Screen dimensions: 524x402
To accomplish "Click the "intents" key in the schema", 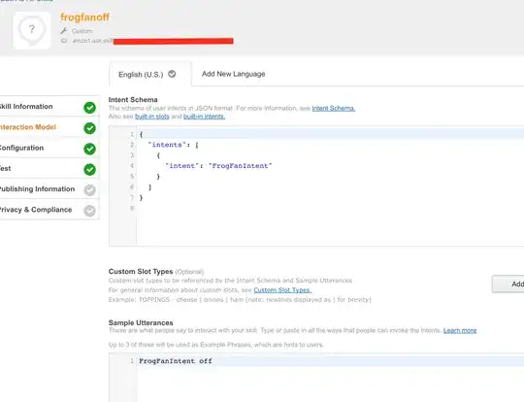I will point(167,145).
